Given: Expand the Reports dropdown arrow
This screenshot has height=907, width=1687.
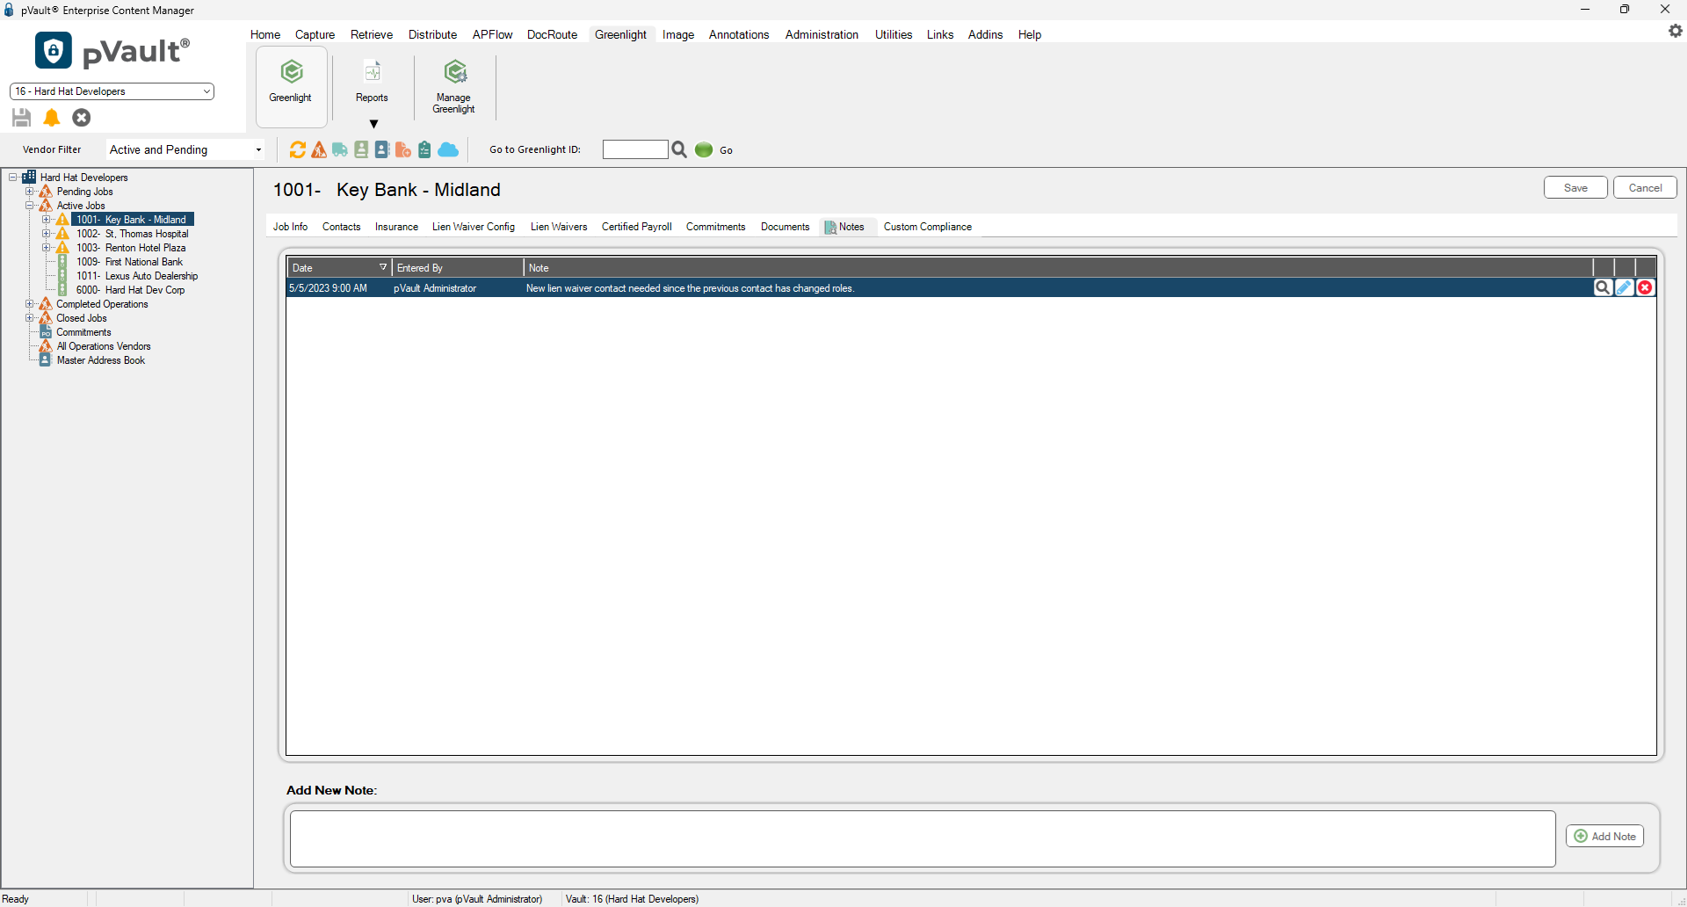Looking at the screenshot, I should click(373, 124).
